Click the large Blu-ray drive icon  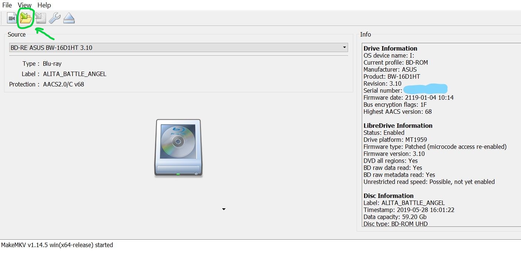coord(178,148)
